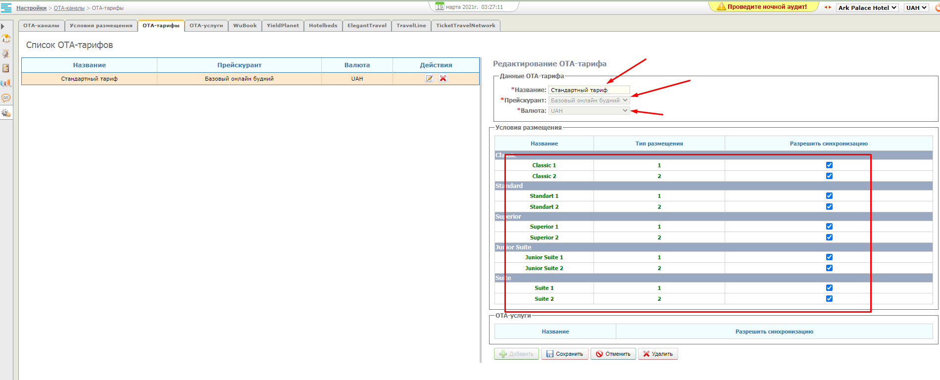Click the Название text input field
The width and height of the screenshot is (940, 380).
click(x=589, y=90)
